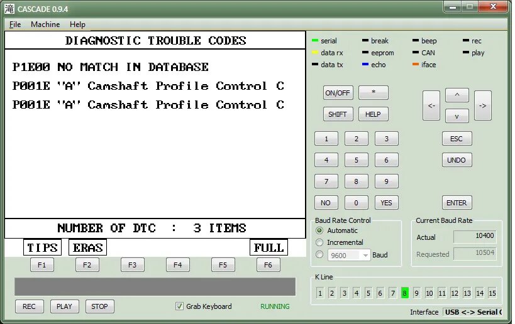Image resolution: width=515 pixels, height=324 pixels.
Task: Click the F6 function key button
Action: [x=269, y=265]
